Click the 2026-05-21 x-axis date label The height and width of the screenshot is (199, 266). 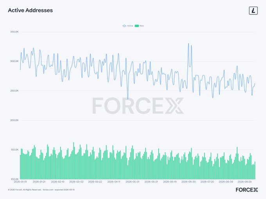coord(151,182)
